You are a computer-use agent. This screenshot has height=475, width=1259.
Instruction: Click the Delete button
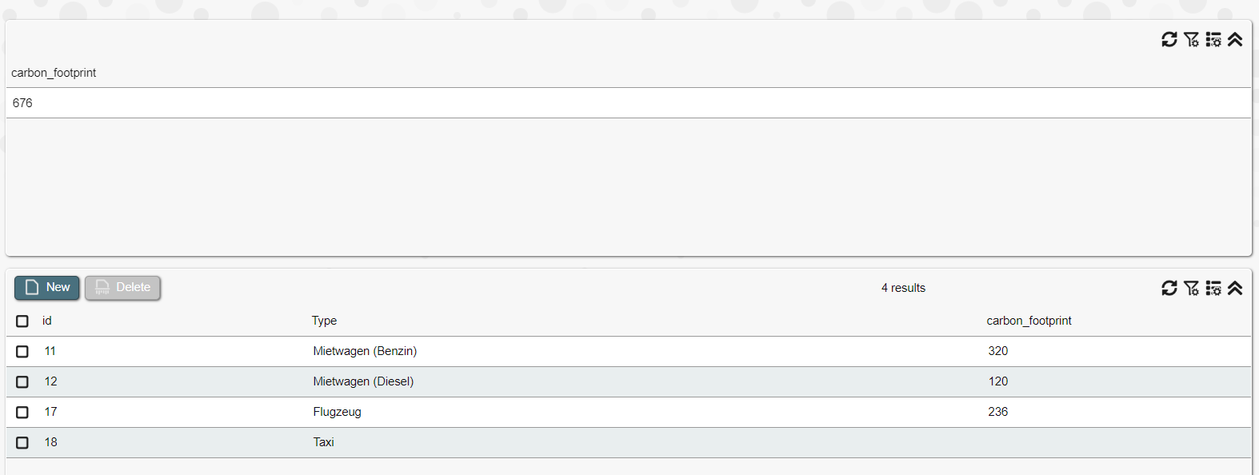[x=123, y=287]
